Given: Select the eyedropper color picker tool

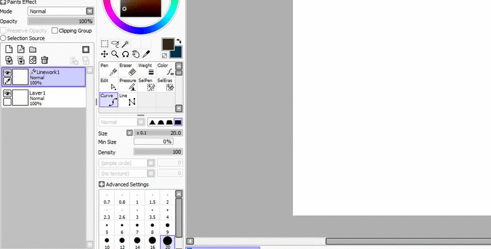Looking at the screenshot, I should coord(146,54).
